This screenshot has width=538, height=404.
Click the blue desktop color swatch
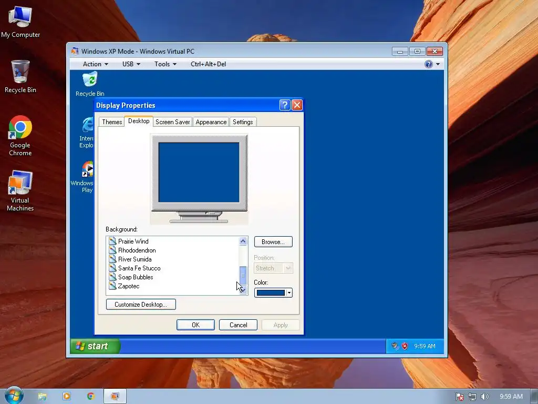coord(271,292)
